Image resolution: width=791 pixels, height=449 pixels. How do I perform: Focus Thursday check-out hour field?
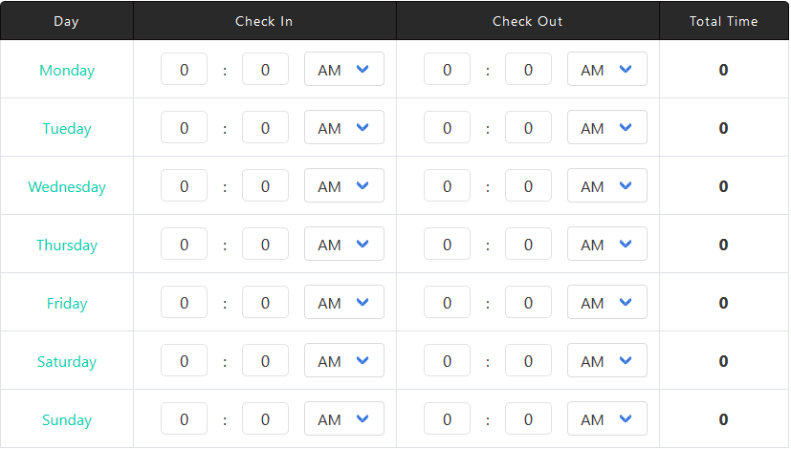[x=447, y=244]
